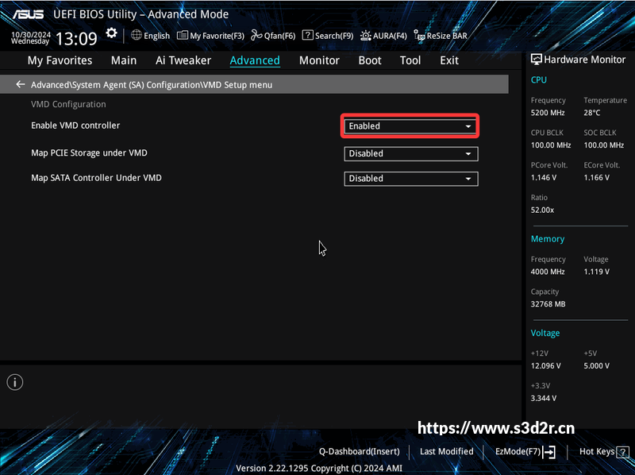Screen dimensions: 635x475
Task: Switch to EzMode(F7)
Action: point(525,451)
